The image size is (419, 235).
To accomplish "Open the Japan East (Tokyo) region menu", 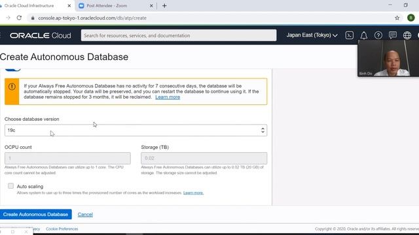I will coord(312,35).
